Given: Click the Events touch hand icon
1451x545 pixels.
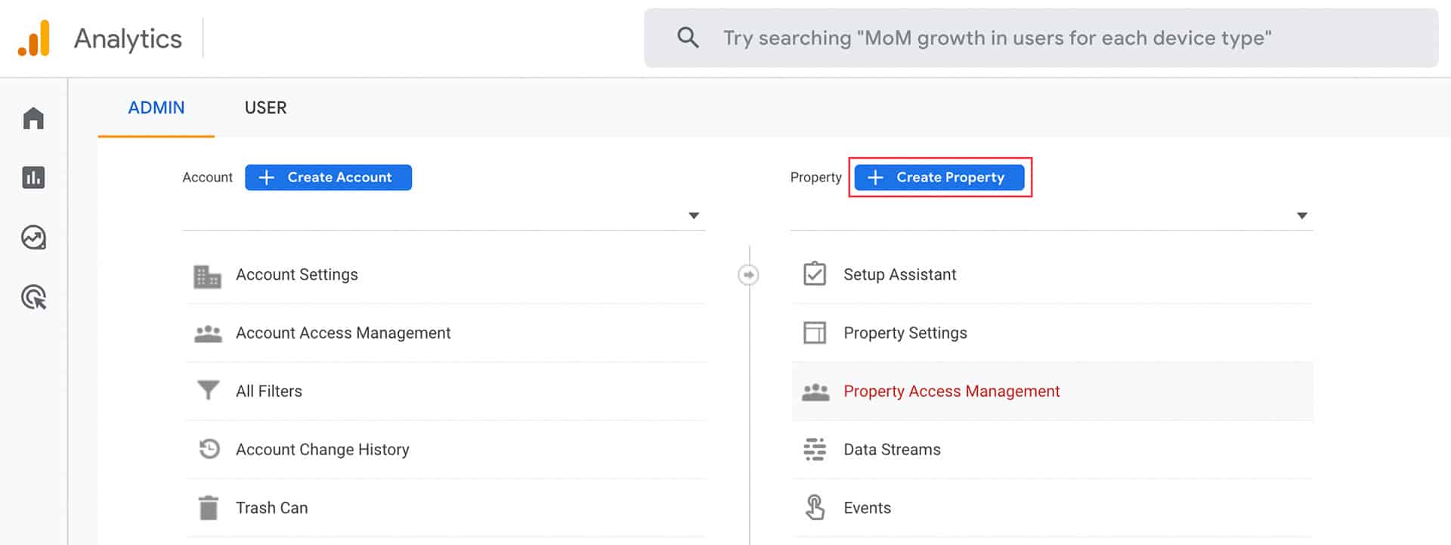Looking at the screenshot, I should [x=815, y=507].
